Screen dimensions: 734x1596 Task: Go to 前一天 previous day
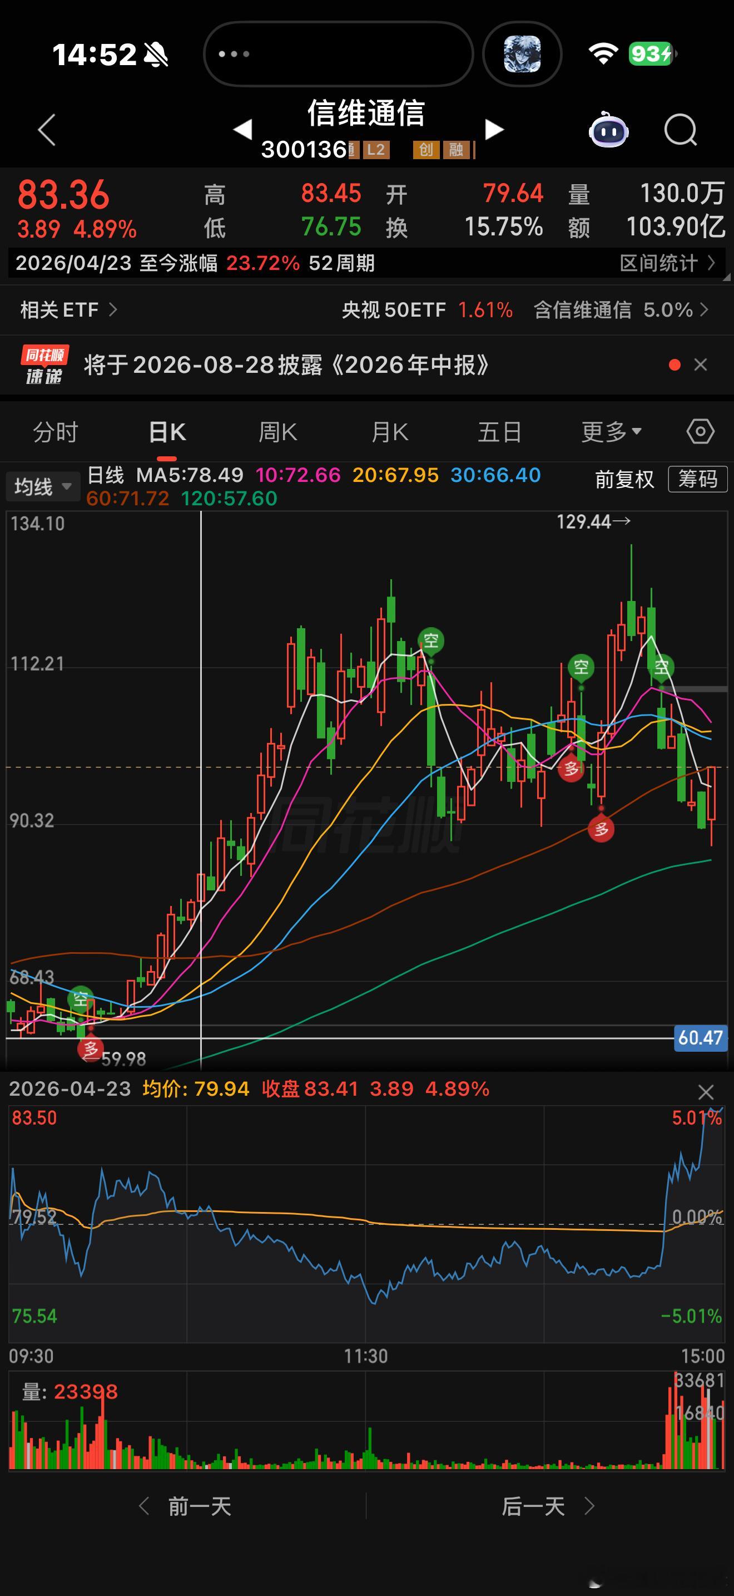coord(185,1506)
